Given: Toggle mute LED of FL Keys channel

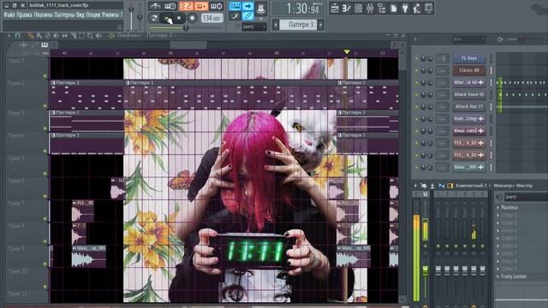Looking at the screenshot, I should click(x=416, y=58).
